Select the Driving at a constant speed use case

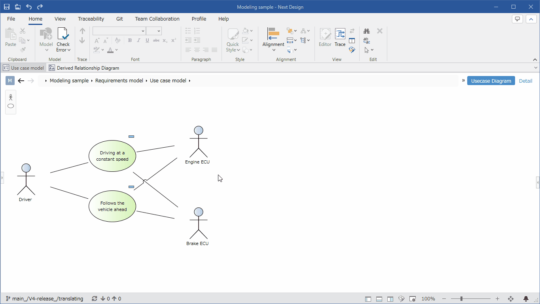pos(112,156)
